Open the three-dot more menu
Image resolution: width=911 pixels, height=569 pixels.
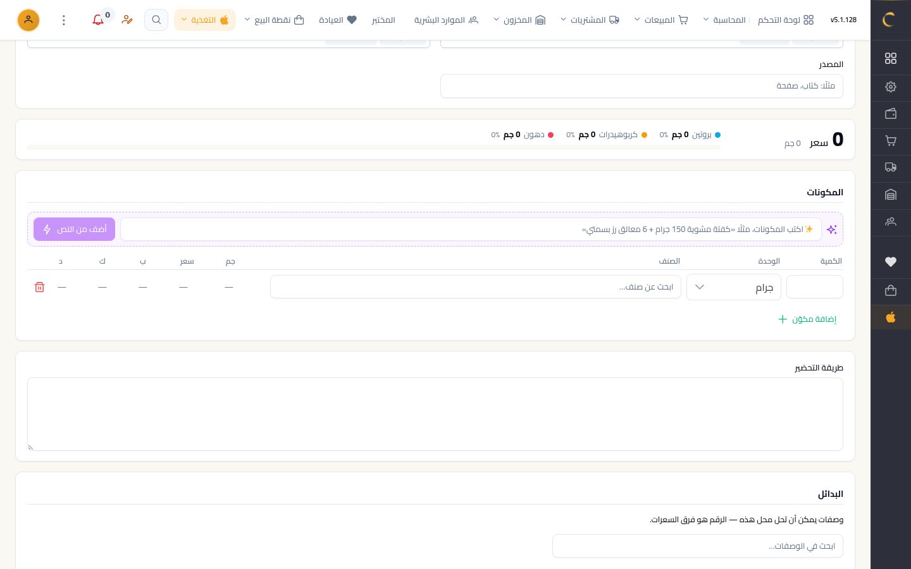[x=64, y=20]
